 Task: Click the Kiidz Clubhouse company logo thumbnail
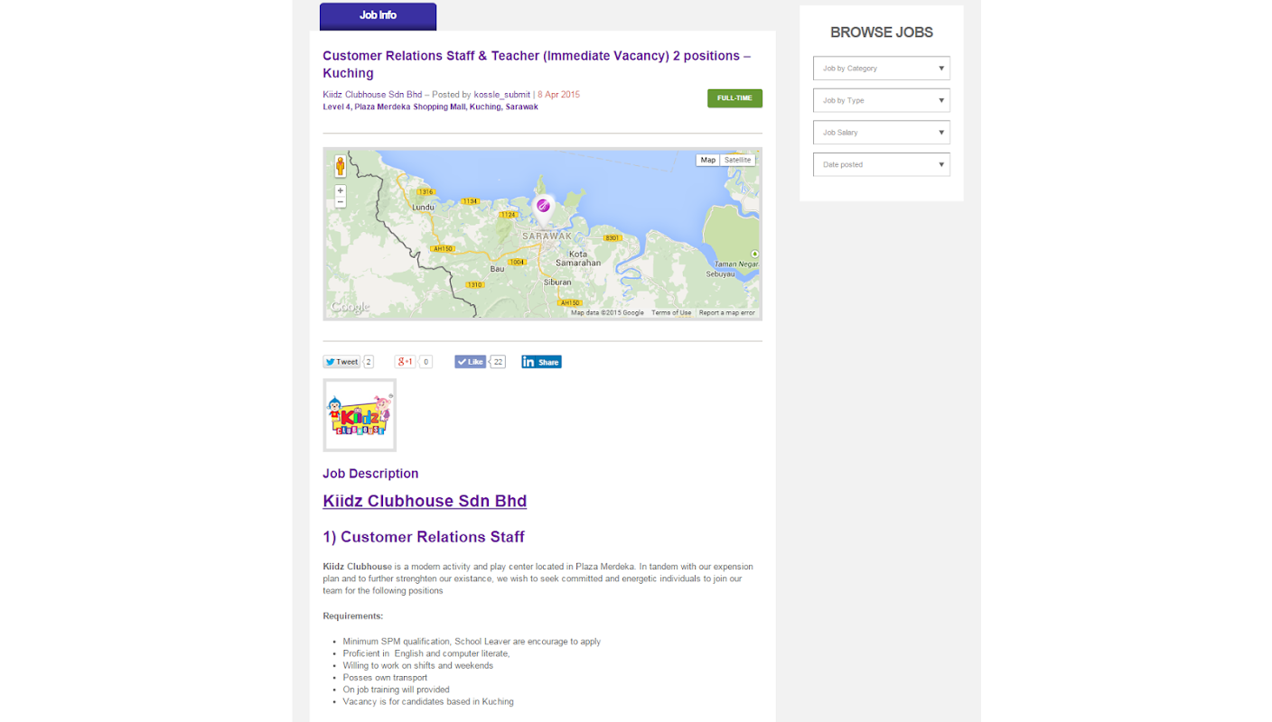pos(360,415)
